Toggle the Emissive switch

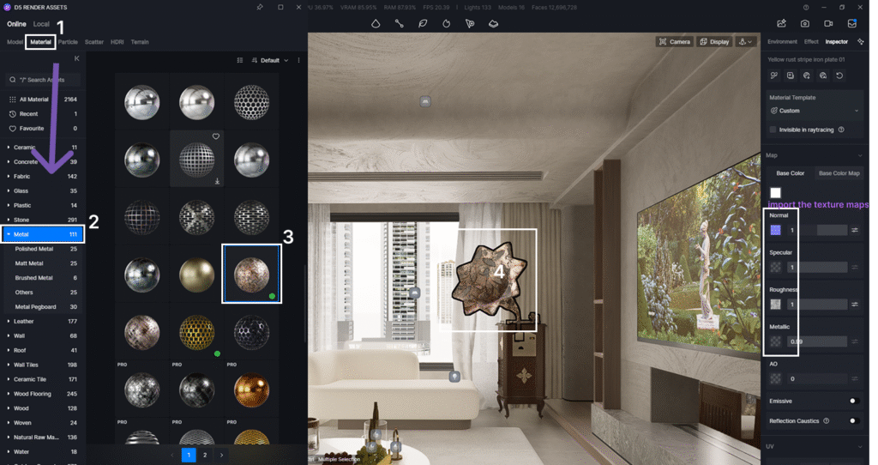(x=854, y=401)
